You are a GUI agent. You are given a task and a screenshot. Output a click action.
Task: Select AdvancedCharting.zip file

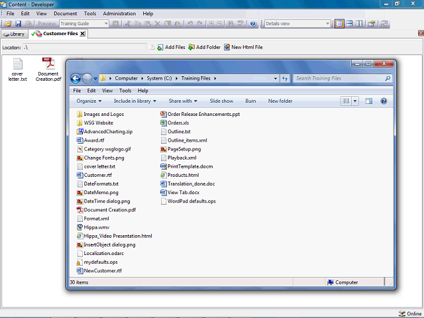point(105,132)
